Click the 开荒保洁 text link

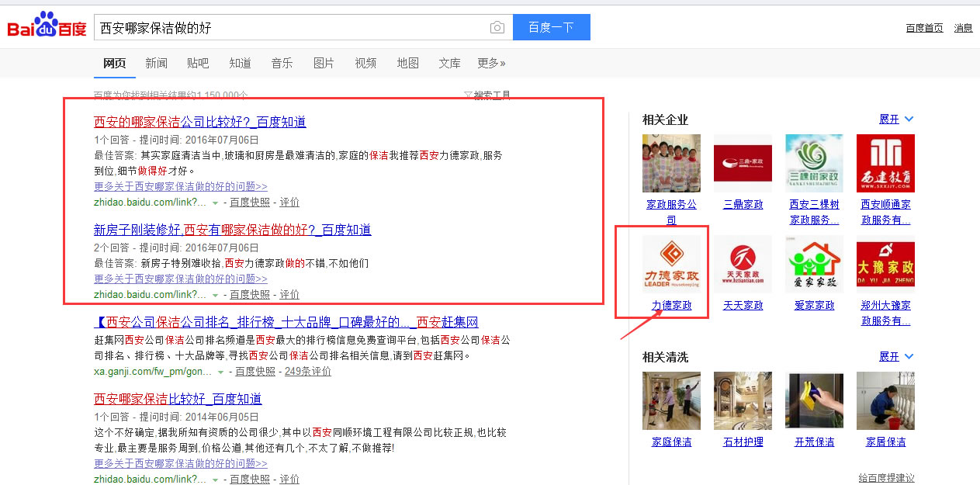(814, 442)
